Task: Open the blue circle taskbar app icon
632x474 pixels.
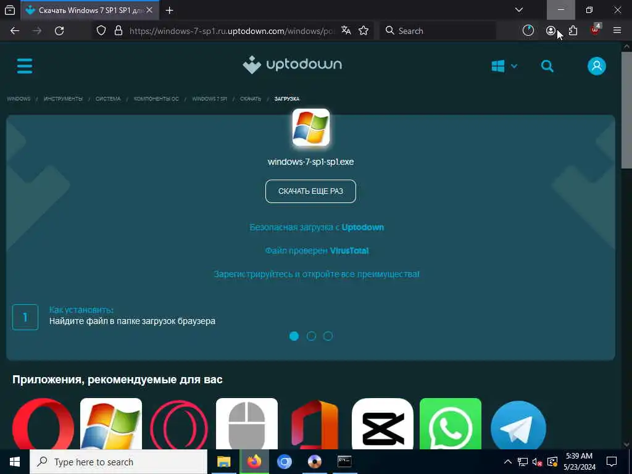Action: coord(284,462)
